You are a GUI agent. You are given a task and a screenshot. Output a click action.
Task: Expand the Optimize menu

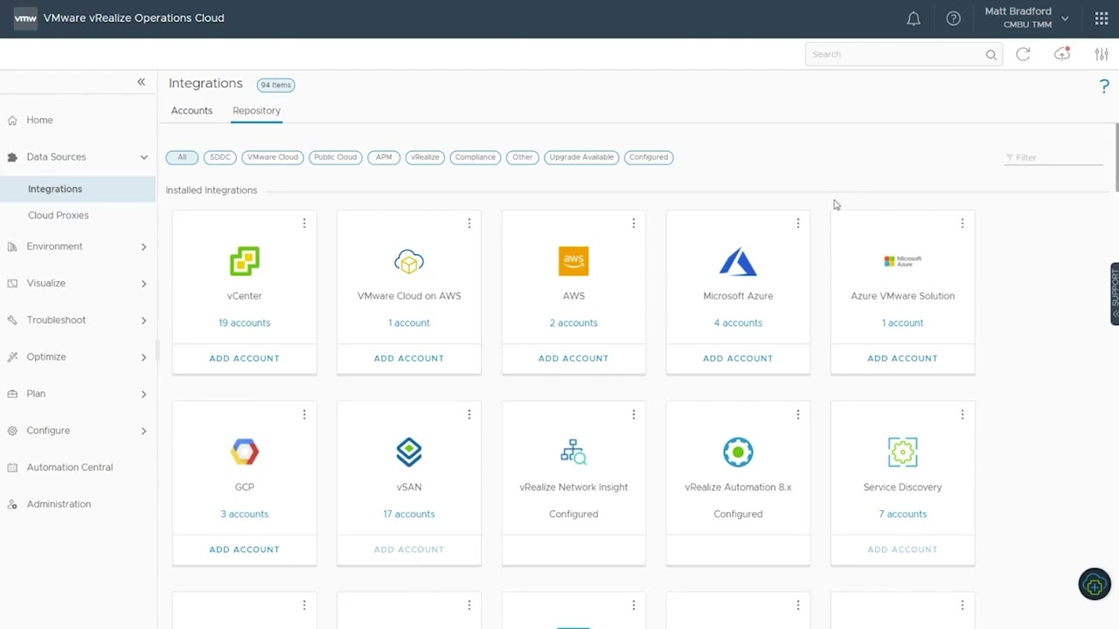144,357
